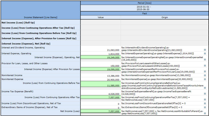Image resolution: width=209 pixels, height=116 pixels.
Task: Click the fac:NoninterestIncome origin text
Action: (156, 75)
